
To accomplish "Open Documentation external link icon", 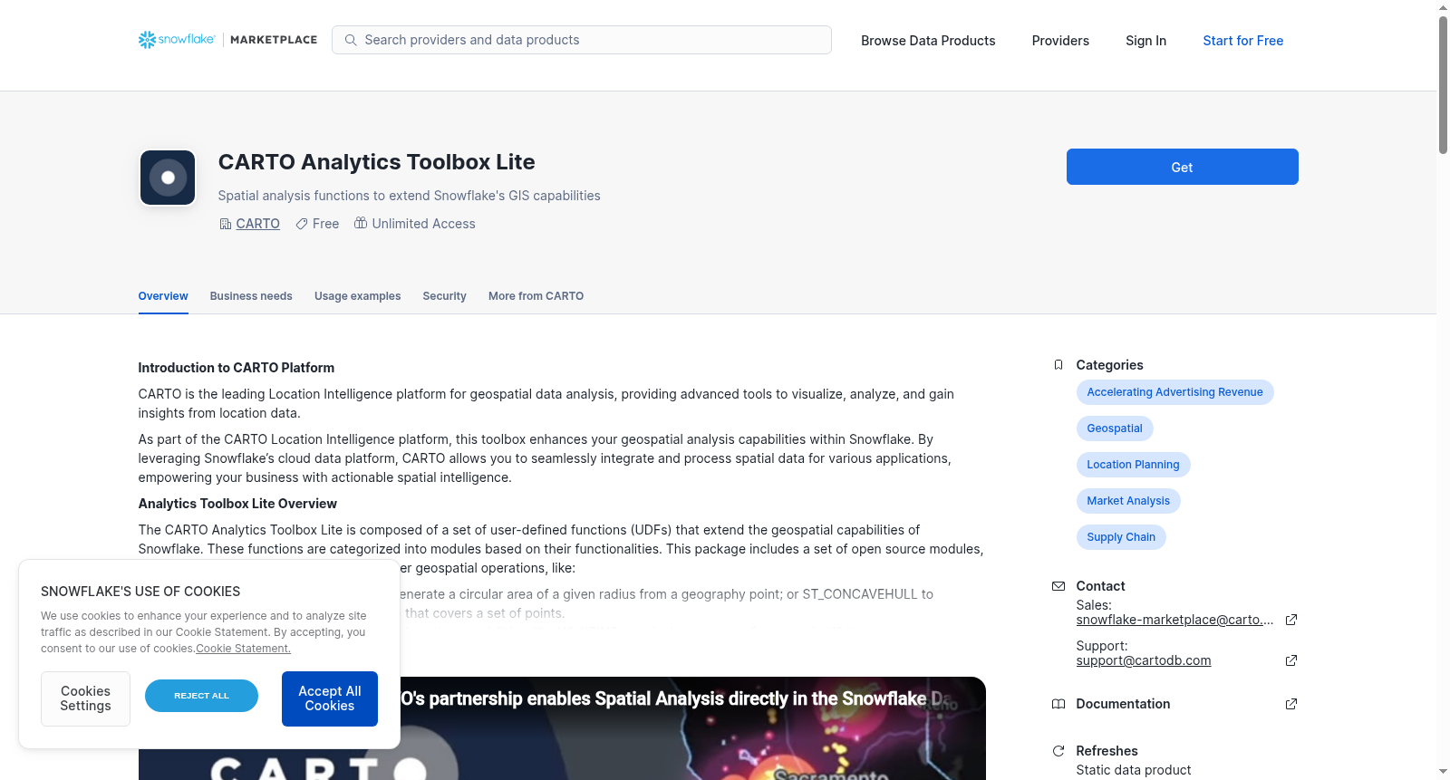I will [1291, 704].
